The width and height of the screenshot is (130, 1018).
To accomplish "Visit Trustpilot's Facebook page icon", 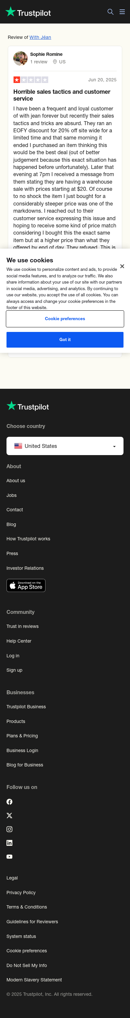I will [9, 801].
